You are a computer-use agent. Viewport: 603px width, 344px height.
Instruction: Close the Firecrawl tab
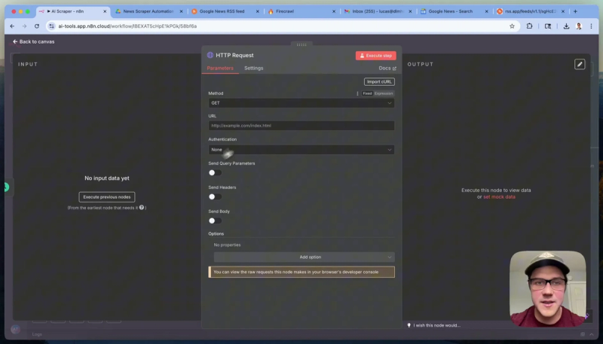coord(334,11)
